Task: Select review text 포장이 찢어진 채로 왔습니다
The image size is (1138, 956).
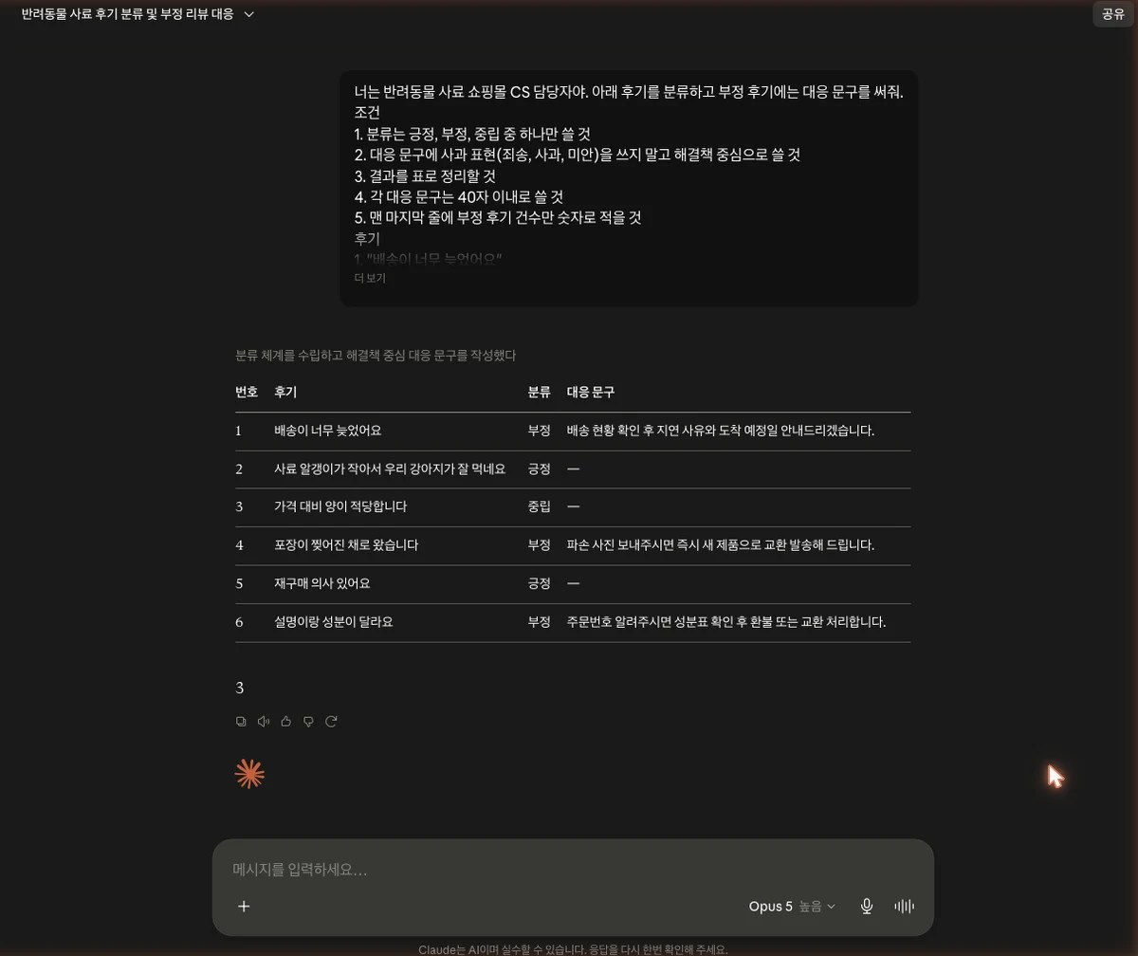Action: (346, 545)
